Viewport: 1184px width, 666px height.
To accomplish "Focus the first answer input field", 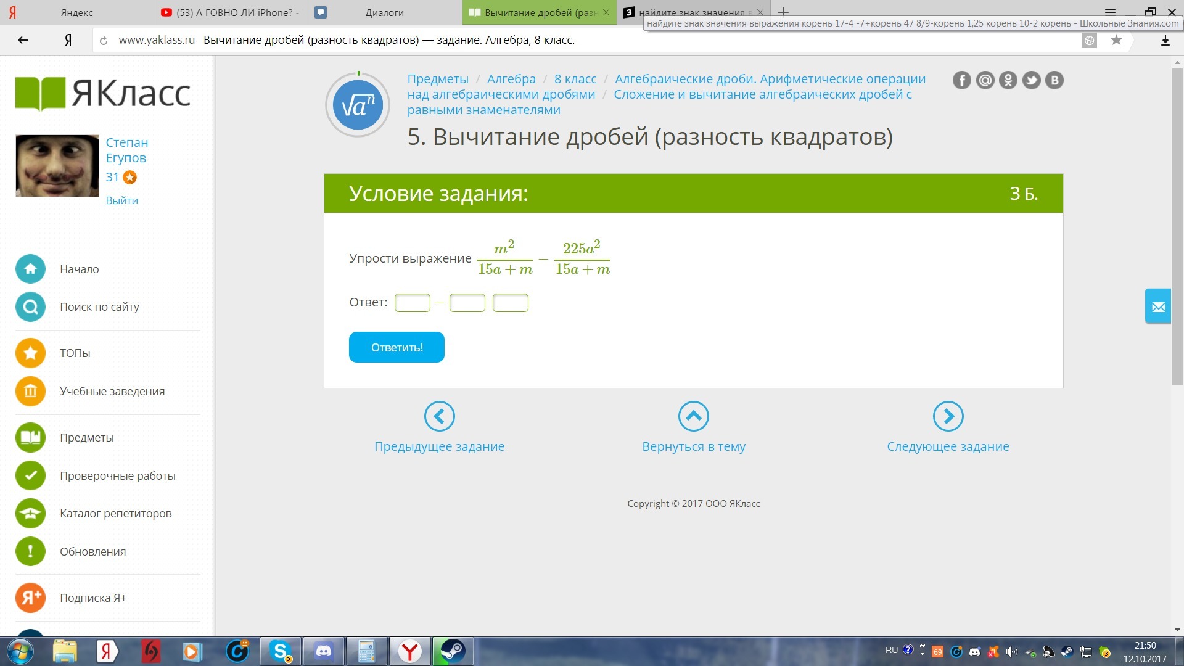I will click(x=412, y=303).
